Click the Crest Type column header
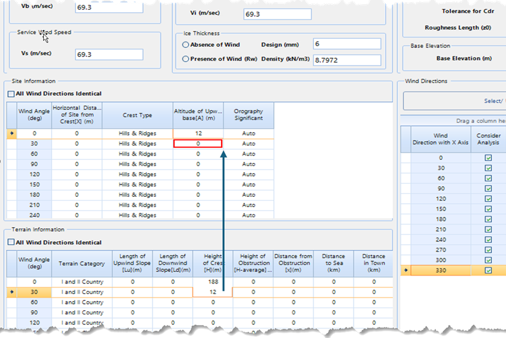 coord(137,115)
